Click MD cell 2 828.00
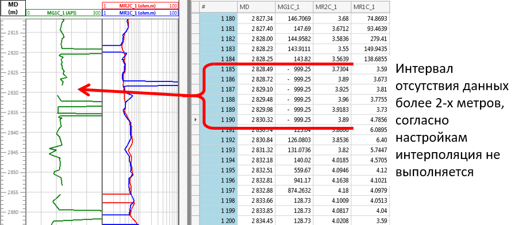 [256, 38]
